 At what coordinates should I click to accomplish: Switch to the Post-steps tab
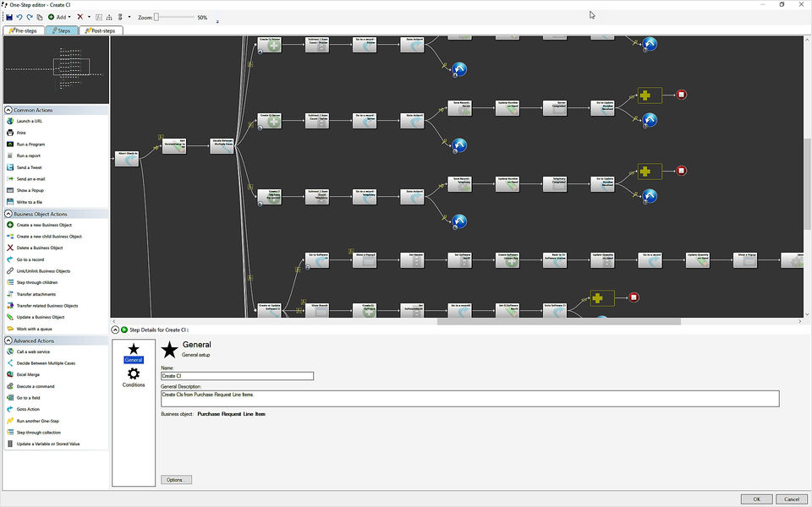(101, 30)
